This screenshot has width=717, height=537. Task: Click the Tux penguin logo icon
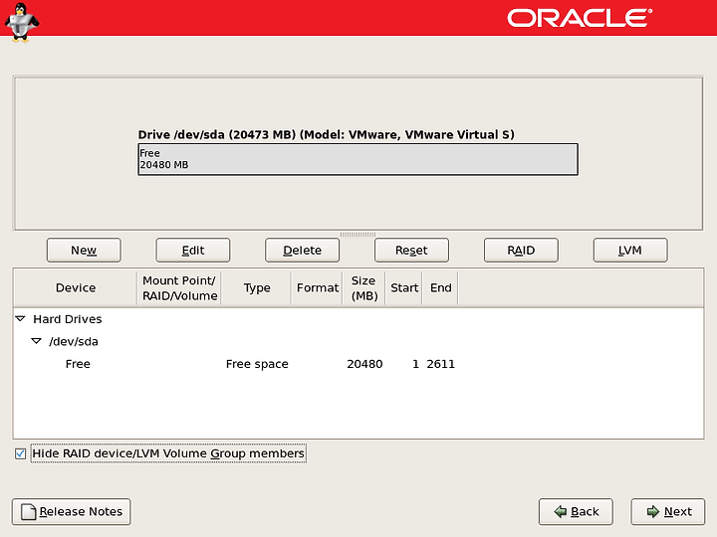coord(22,22)
